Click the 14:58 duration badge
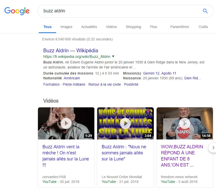 206,136
